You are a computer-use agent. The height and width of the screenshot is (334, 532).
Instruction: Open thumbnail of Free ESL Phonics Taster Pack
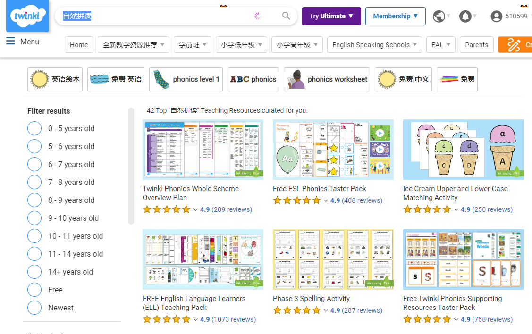(333, 149)
